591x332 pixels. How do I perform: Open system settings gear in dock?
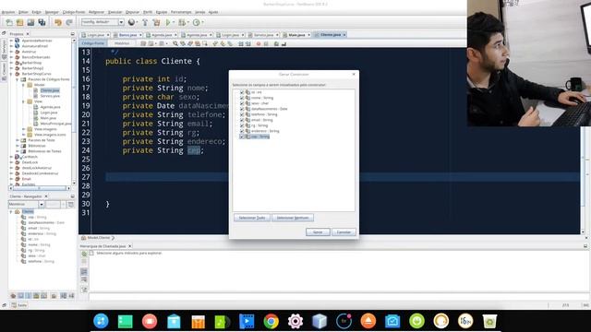[295, 322]
